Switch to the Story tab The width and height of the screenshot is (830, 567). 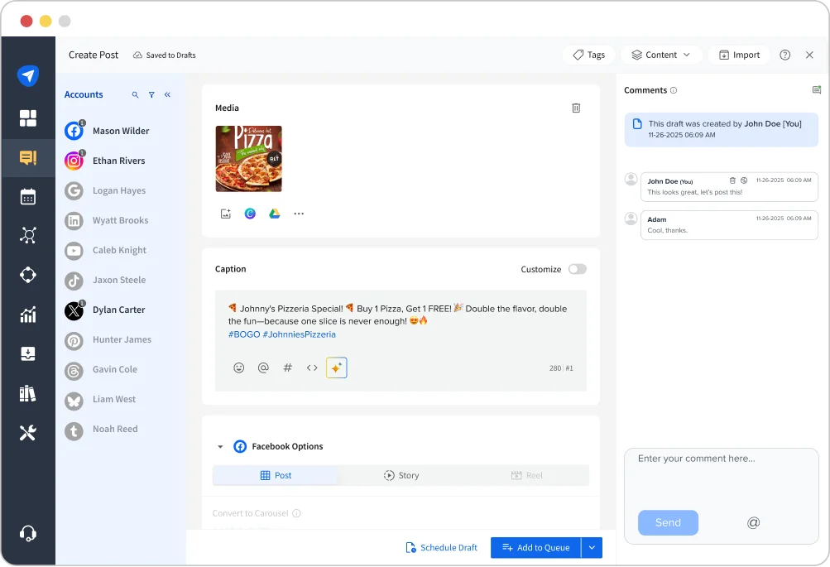tap(401, 475)
